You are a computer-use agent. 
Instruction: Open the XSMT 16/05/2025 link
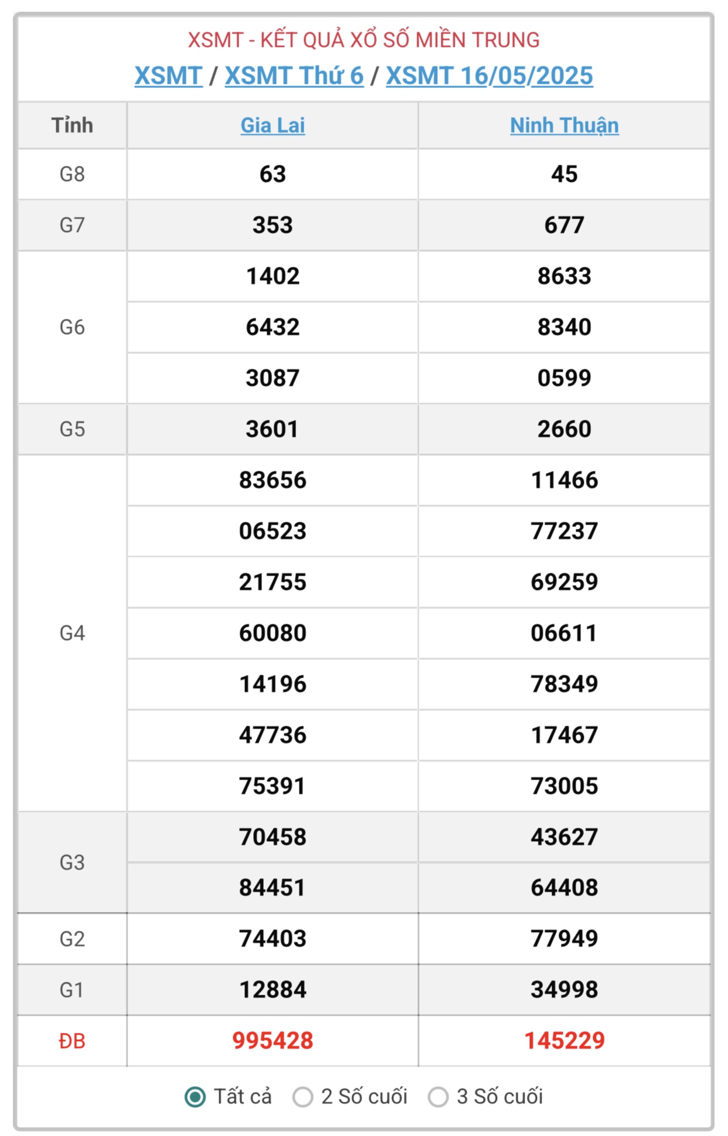[489, 76]
